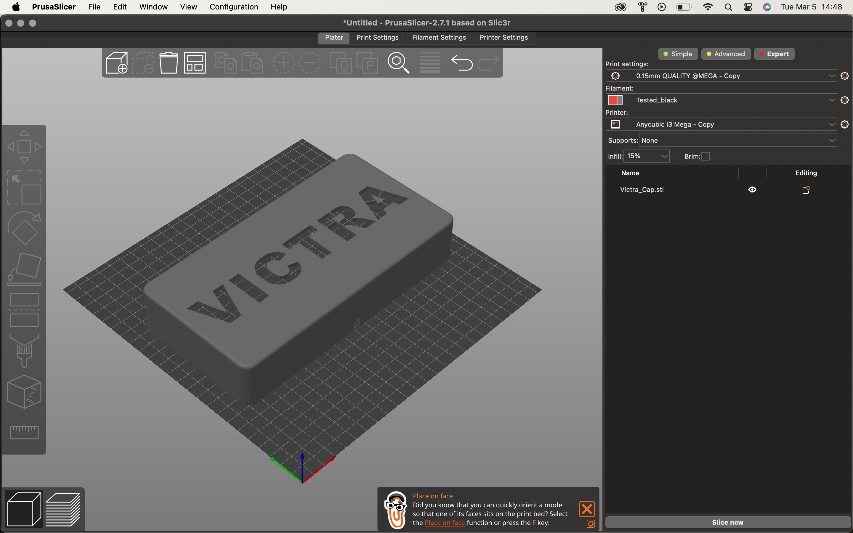Open the Filament preset dropdown
Viewport: 853px width, 533px height.
tap(721, 100)
